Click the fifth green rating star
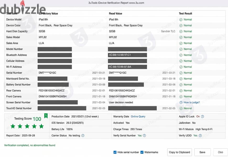 coord(41,126)
